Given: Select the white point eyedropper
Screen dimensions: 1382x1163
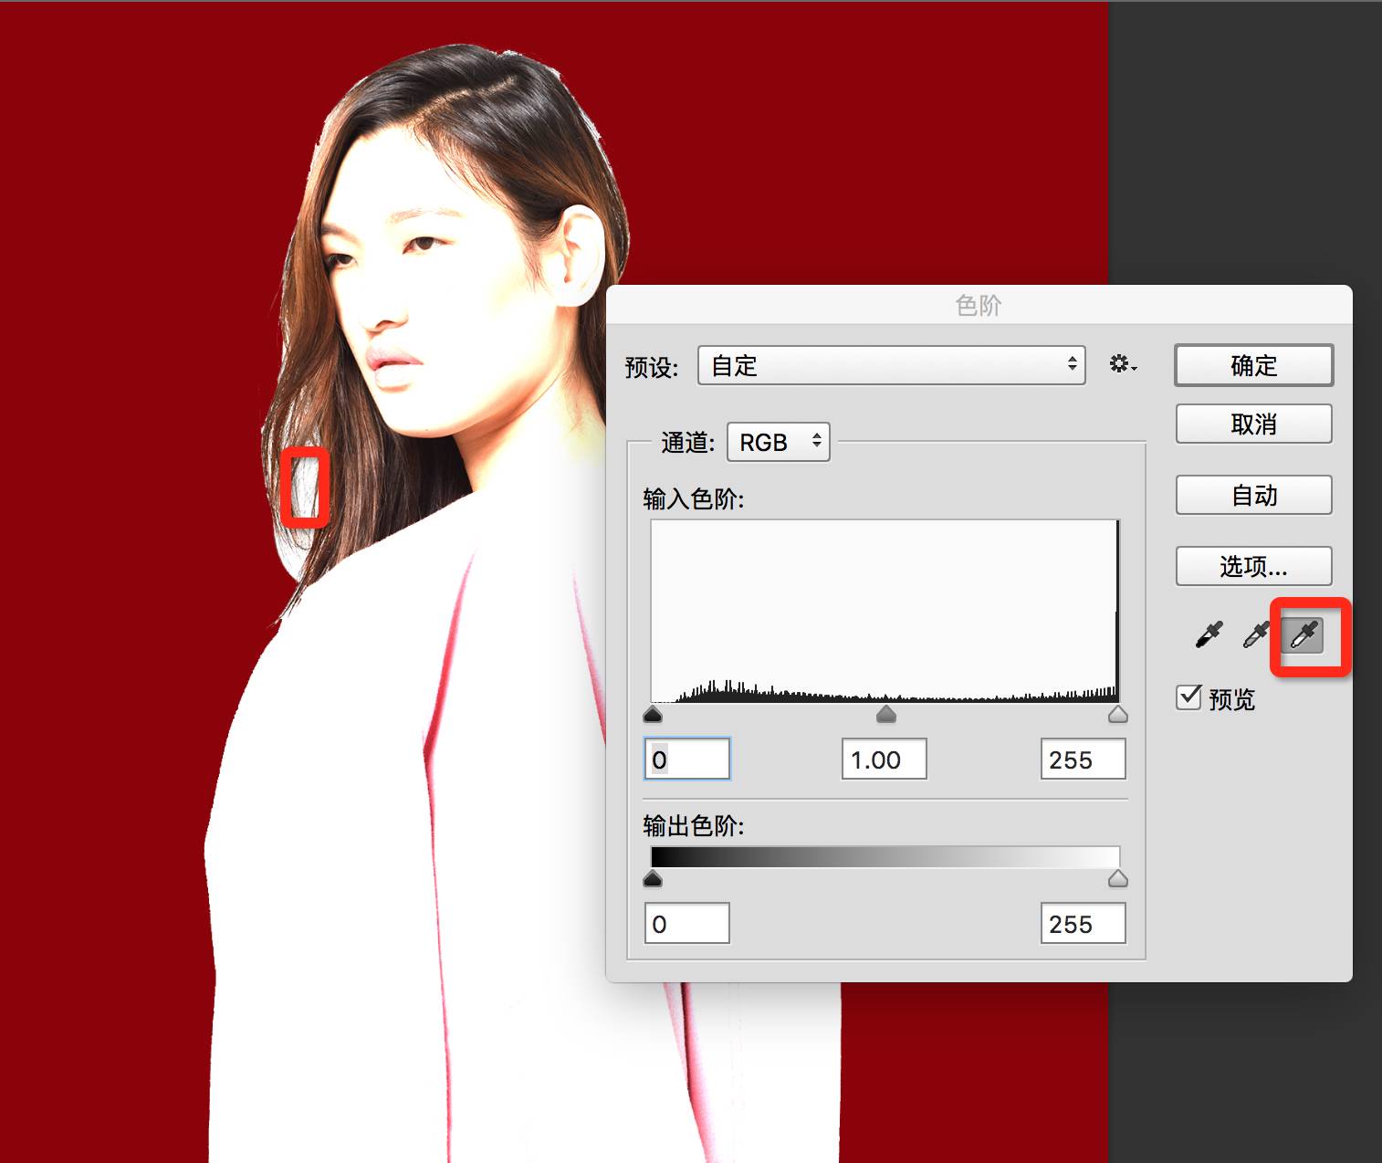Looking at the screenshot, I should click(1303, 634).
